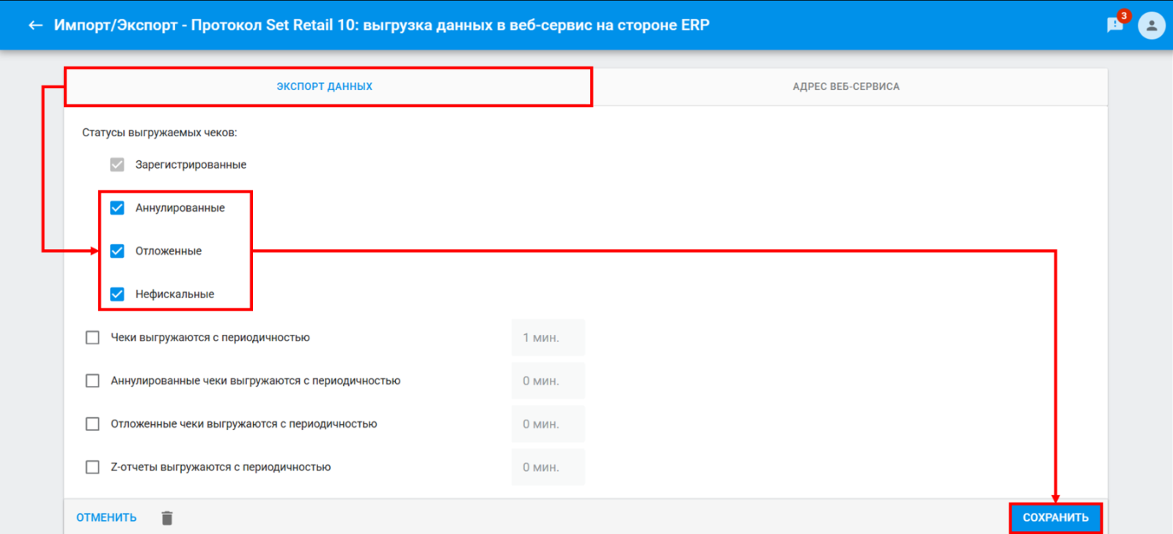Viewport: 1173px width, 534px height.
Task: Click the СОХРАНИТЬ button
Action: pyautogui.click(x=1056, y=518)
